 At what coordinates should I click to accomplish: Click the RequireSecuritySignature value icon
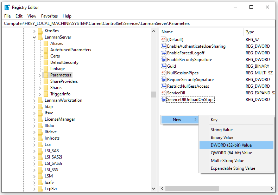[164, 79]
